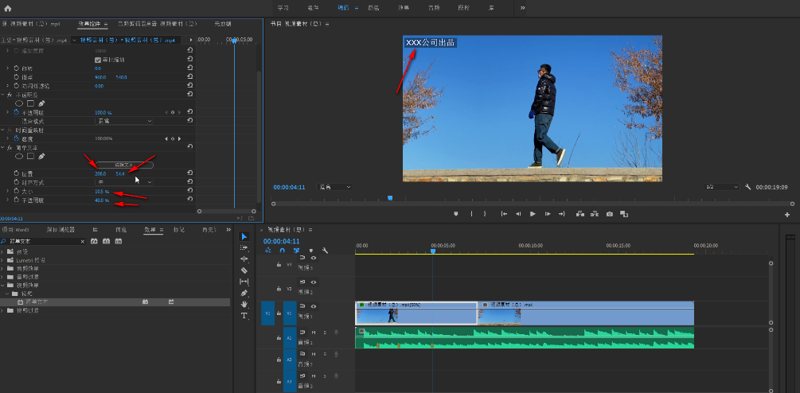This screenshot has height=393, width=800.
Task: Select the Razor tool in the toolbar
Action: click(244, 270)
